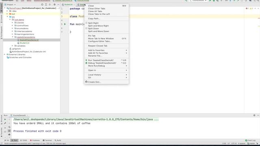Image resolution: width=260 pixels, height=146 pixels.
Task: Open the Terminal tool window button
Action: (47, 140)
